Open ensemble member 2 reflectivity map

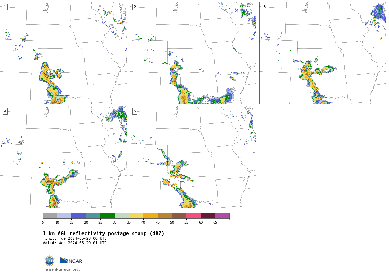193,53
